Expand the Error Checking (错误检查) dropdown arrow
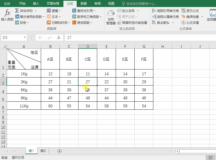This screenshot has height=160, width=216. (x=202, y=17)
